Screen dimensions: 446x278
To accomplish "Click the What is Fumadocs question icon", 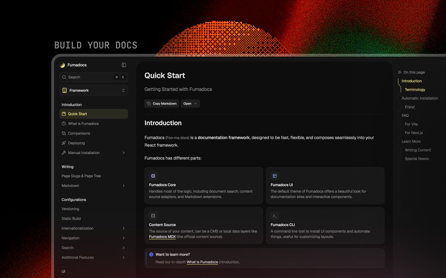I will click(64, 123).
